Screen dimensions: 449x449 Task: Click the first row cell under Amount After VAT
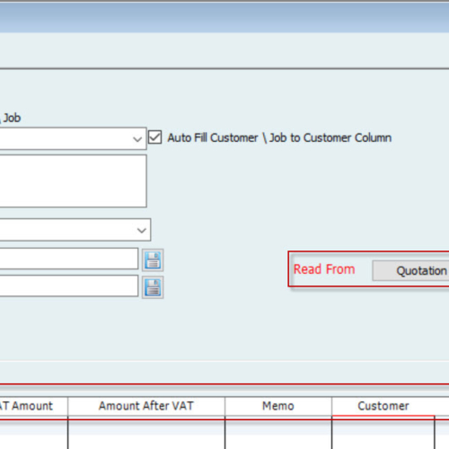146,435
